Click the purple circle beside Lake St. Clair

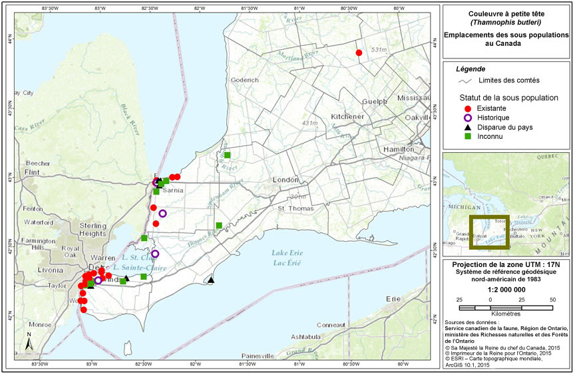click(155, 254)
